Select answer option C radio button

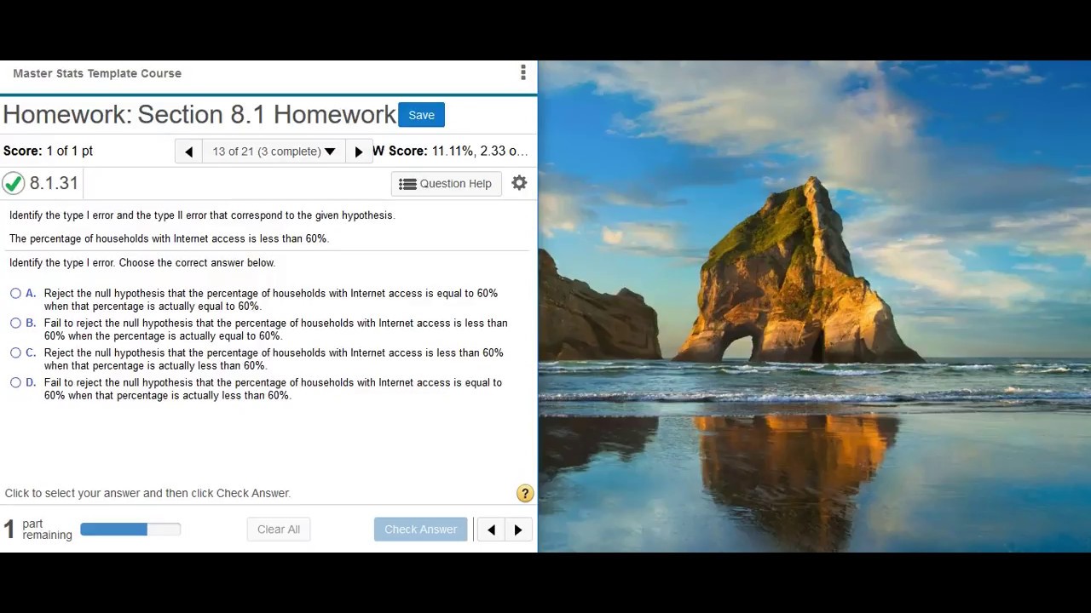[15, 352]
